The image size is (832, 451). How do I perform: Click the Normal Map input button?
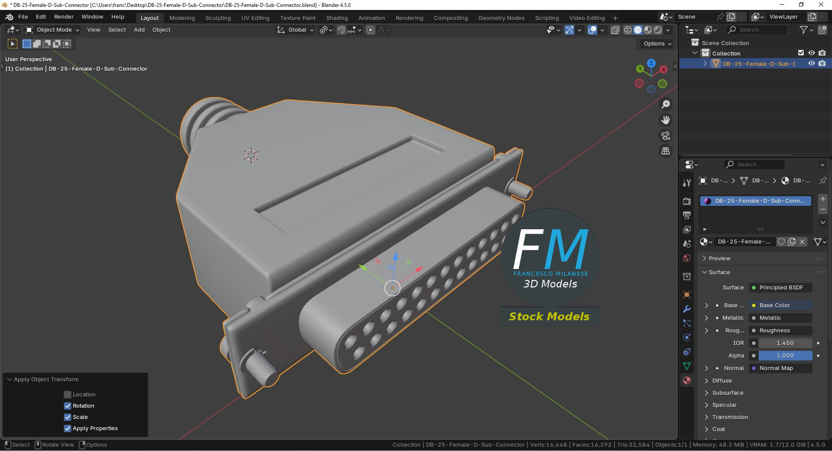click(780, 368)
